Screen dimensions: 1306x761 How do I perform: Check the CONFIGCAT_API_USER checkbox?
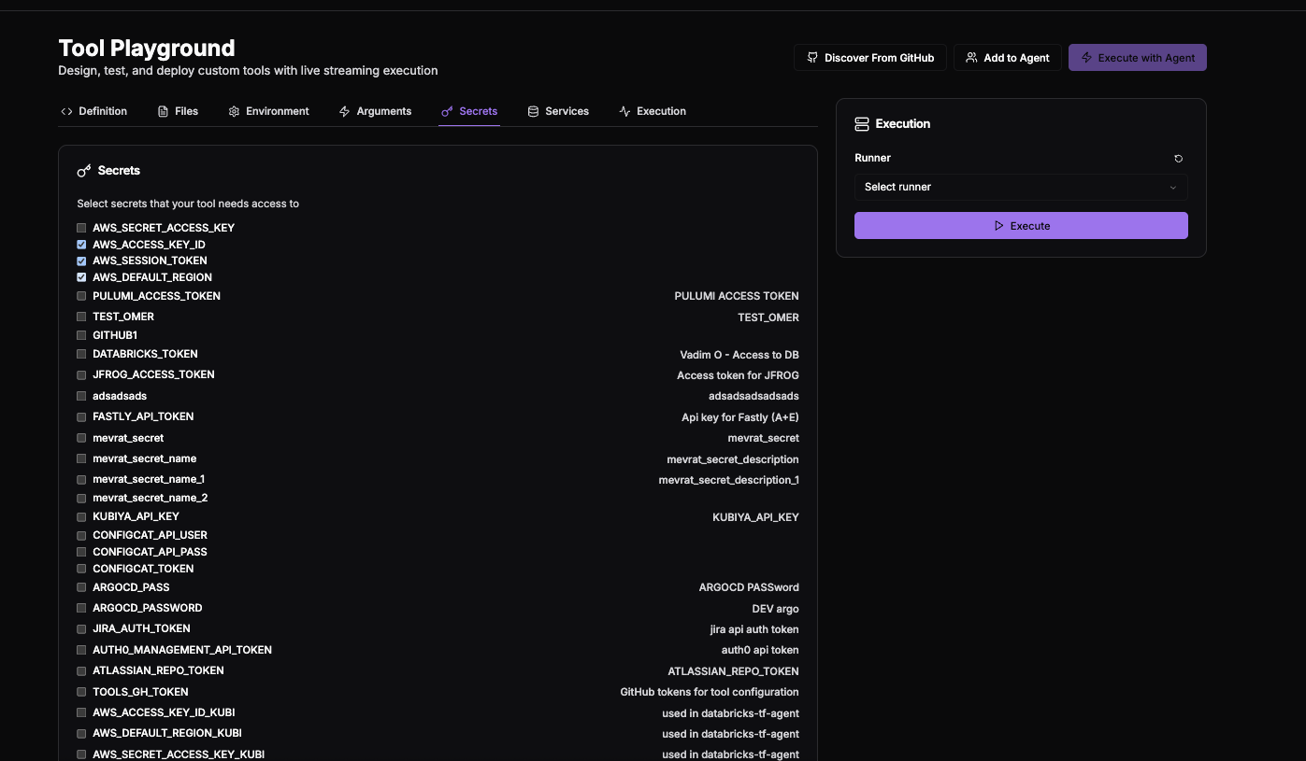[x=81, y=535]
